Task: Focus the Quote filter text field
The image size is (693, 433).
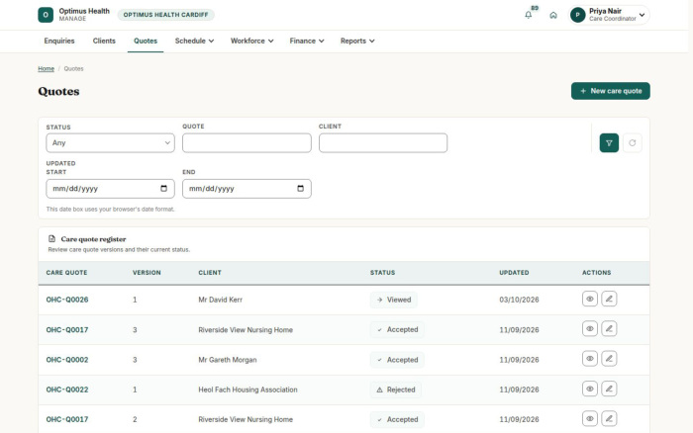Action: (x=247, y=143)
